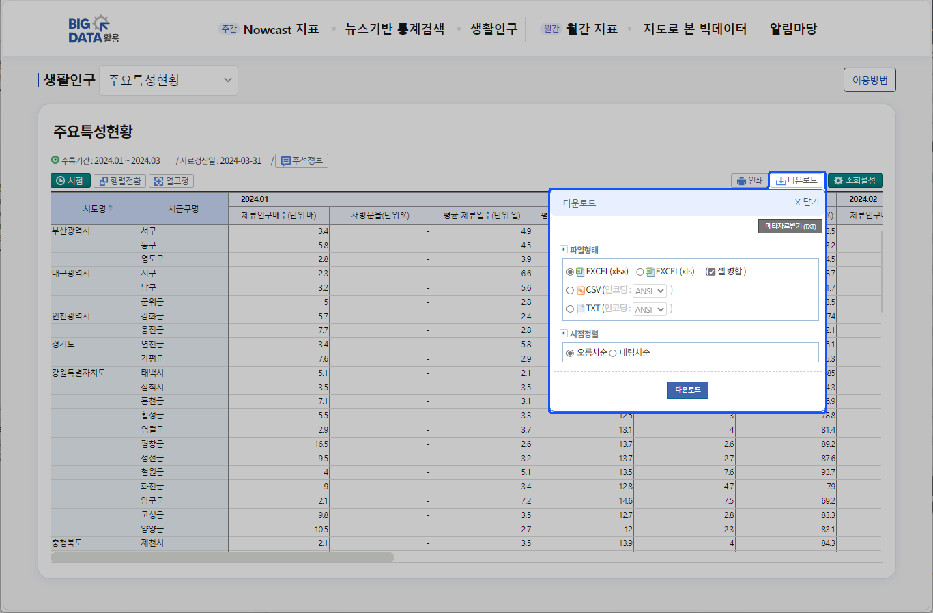Open the 주요특성현황 dropdown selector

pos(169,81)
